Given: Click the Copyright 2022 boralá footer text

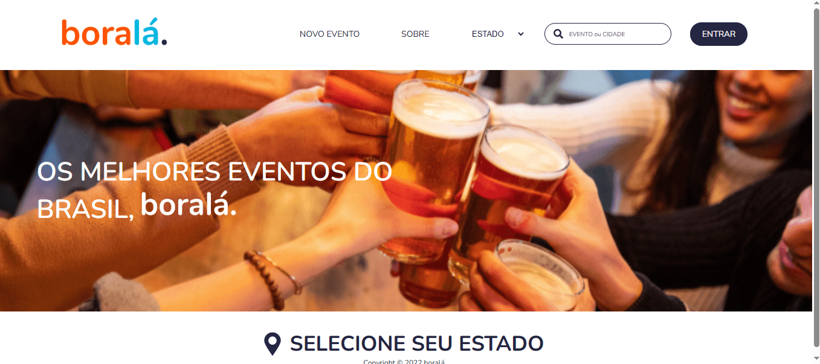Looking at the screenshot, I should pos(404,362).
